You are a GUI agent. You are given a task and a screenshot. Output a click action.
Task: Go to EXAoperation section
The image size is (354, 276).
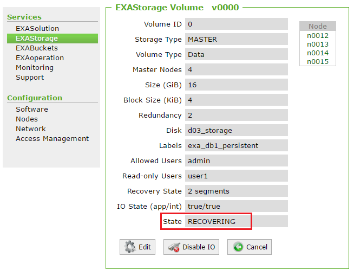(40, 57)
